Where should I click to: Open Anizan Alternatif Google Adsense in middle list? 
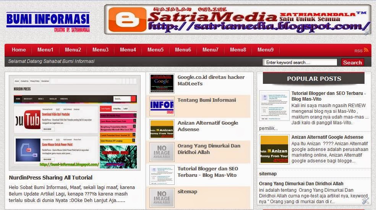click(208, 126)
